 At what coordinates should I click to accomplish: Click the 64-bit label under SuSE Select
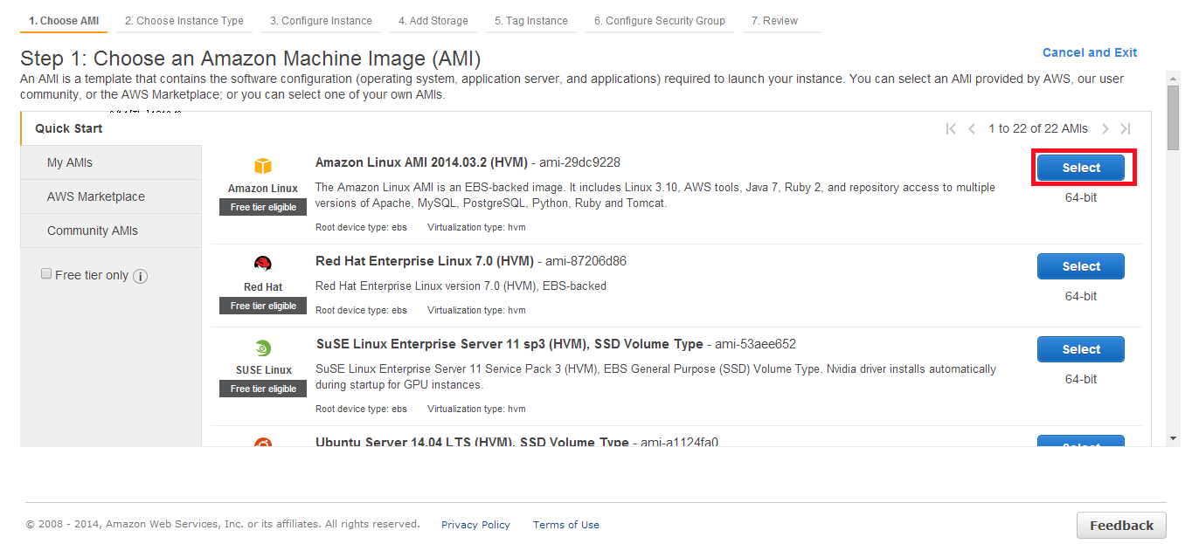pos(1081,379)
